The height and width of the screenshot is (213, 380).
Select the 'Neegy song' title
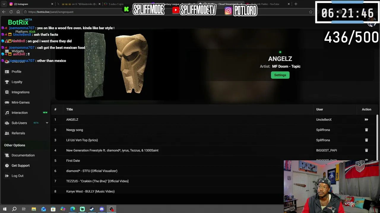75,130
